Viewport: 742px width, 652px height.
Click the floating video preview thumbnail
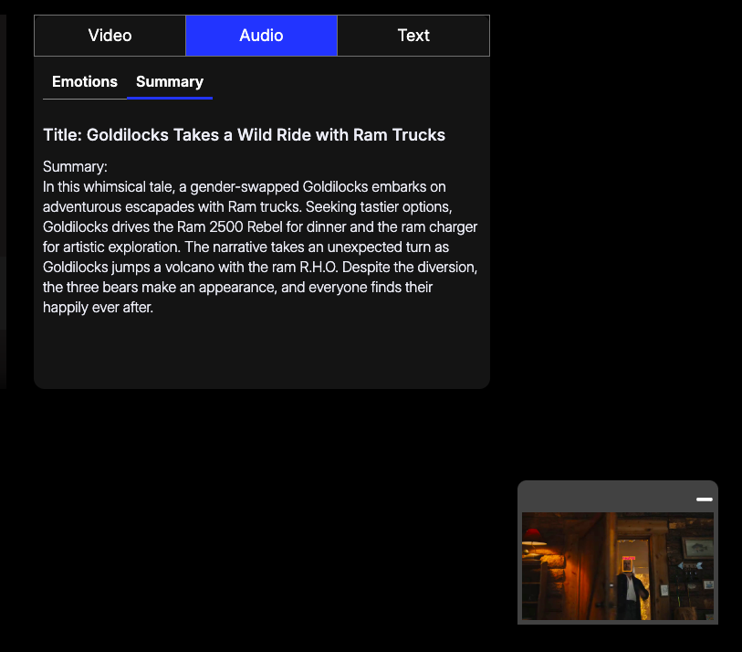coord(618,566)
